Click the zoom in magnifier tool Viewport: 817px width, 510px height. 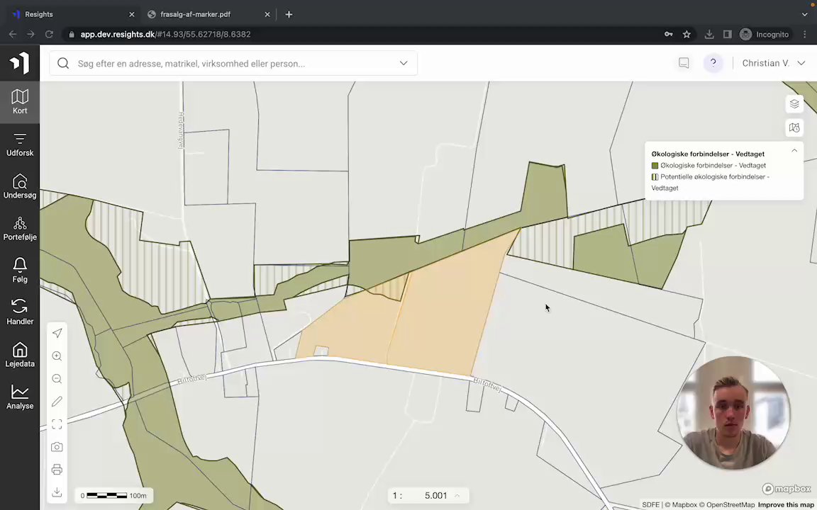click(x=57, y=356)
